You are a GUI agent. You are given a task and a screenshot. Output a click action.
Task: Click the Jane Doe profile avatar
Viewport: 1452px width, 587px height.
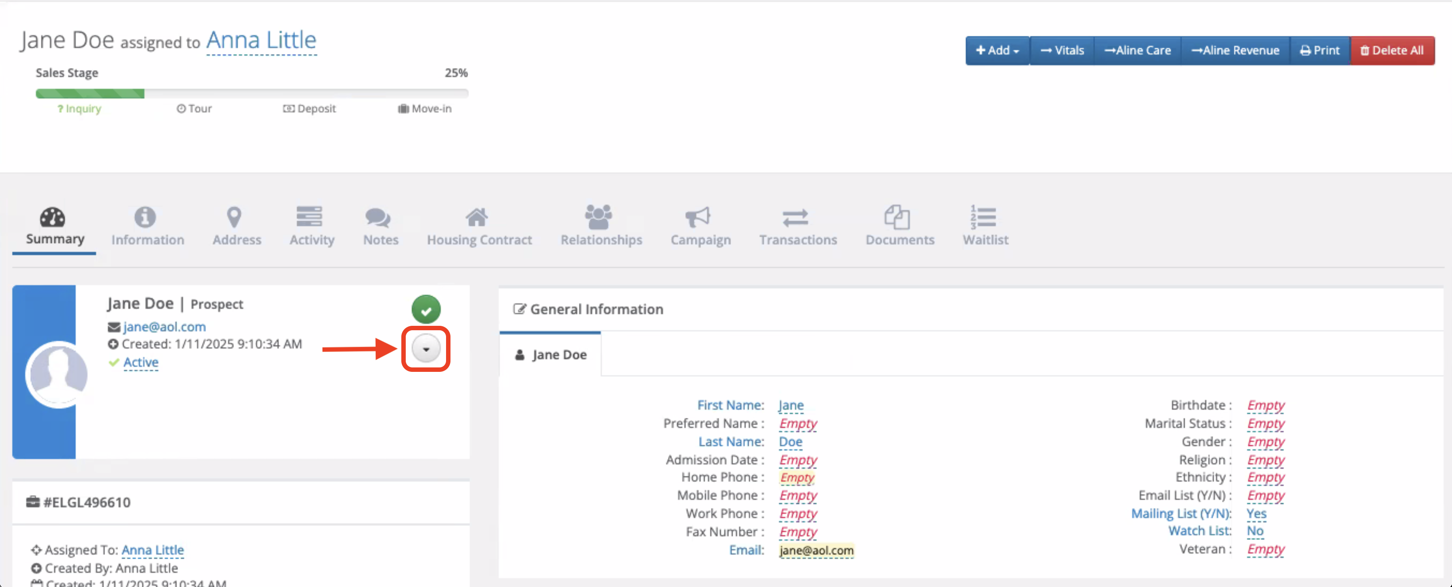click(x=58, y=374)
